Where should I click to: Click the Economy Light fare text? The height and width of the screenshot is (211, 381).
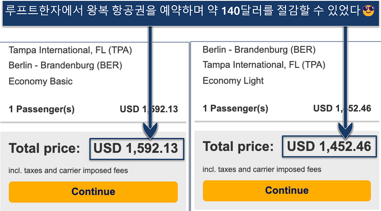(233, 81)
